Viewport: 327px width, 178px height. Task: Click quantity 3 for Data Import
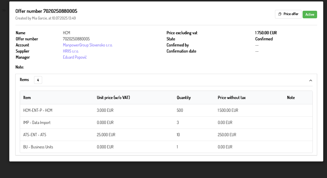(x=178, y=123)
